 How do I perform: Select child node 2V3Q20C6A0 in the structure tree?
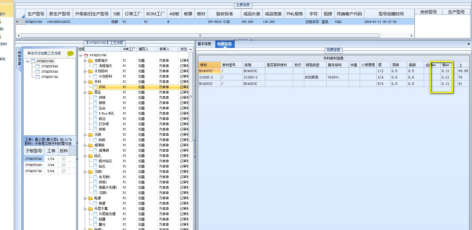click(50, 72)
